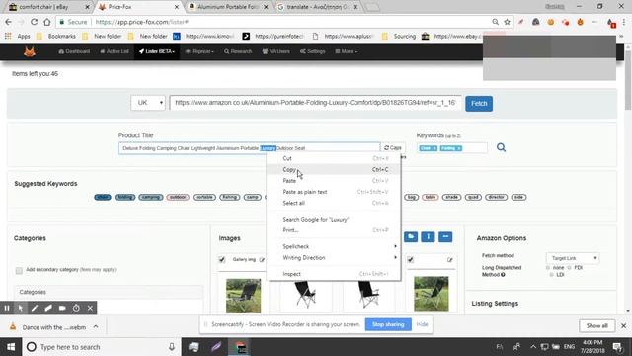Screen dimensions: 632x356
Task: Edit the Gallery img with pencil icon
Action: [x=262, y=259]
